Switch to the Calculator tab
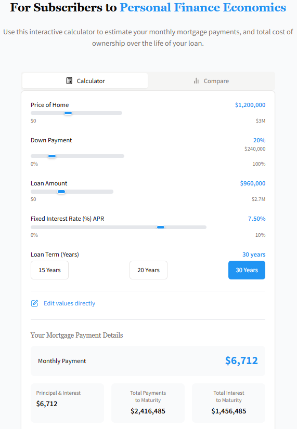The image size is (297, 429). click(85, 81)
